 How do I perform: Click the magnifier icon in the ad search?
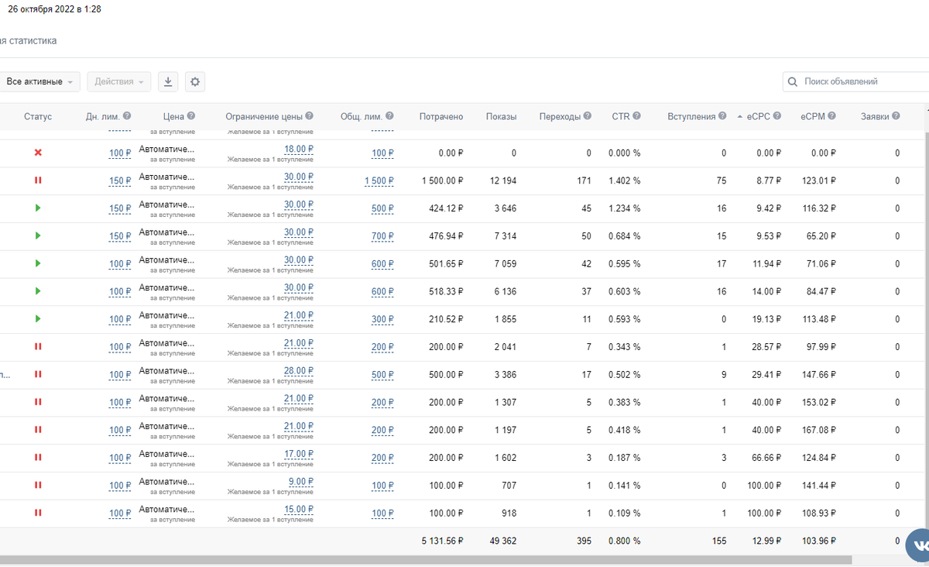click(x=793, y=81)
